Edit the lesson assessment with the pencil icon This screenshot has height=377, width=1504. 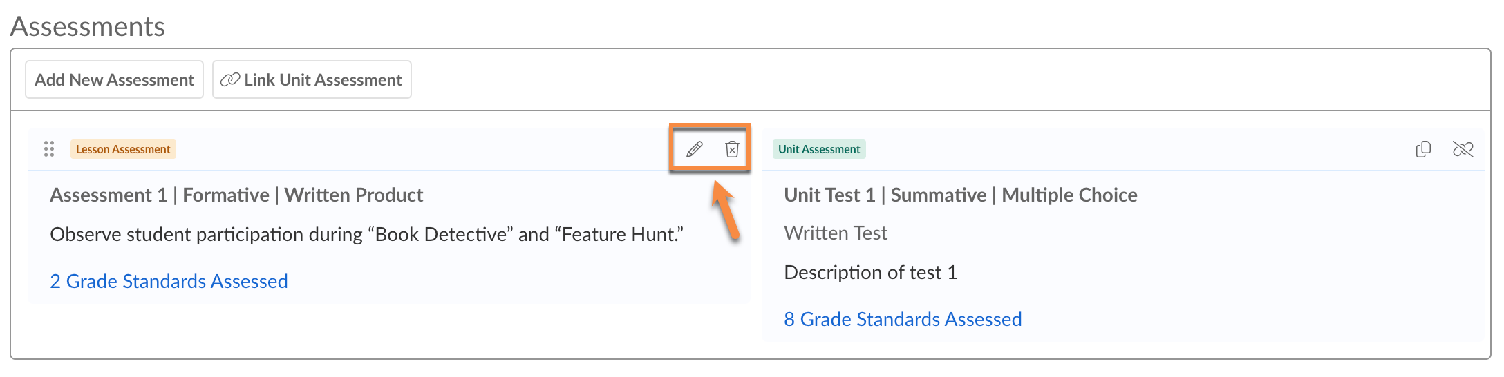pos(694,149)
